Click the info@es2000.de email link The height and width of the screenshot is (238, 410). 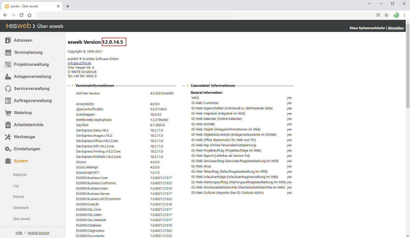[x=79, y=63]
